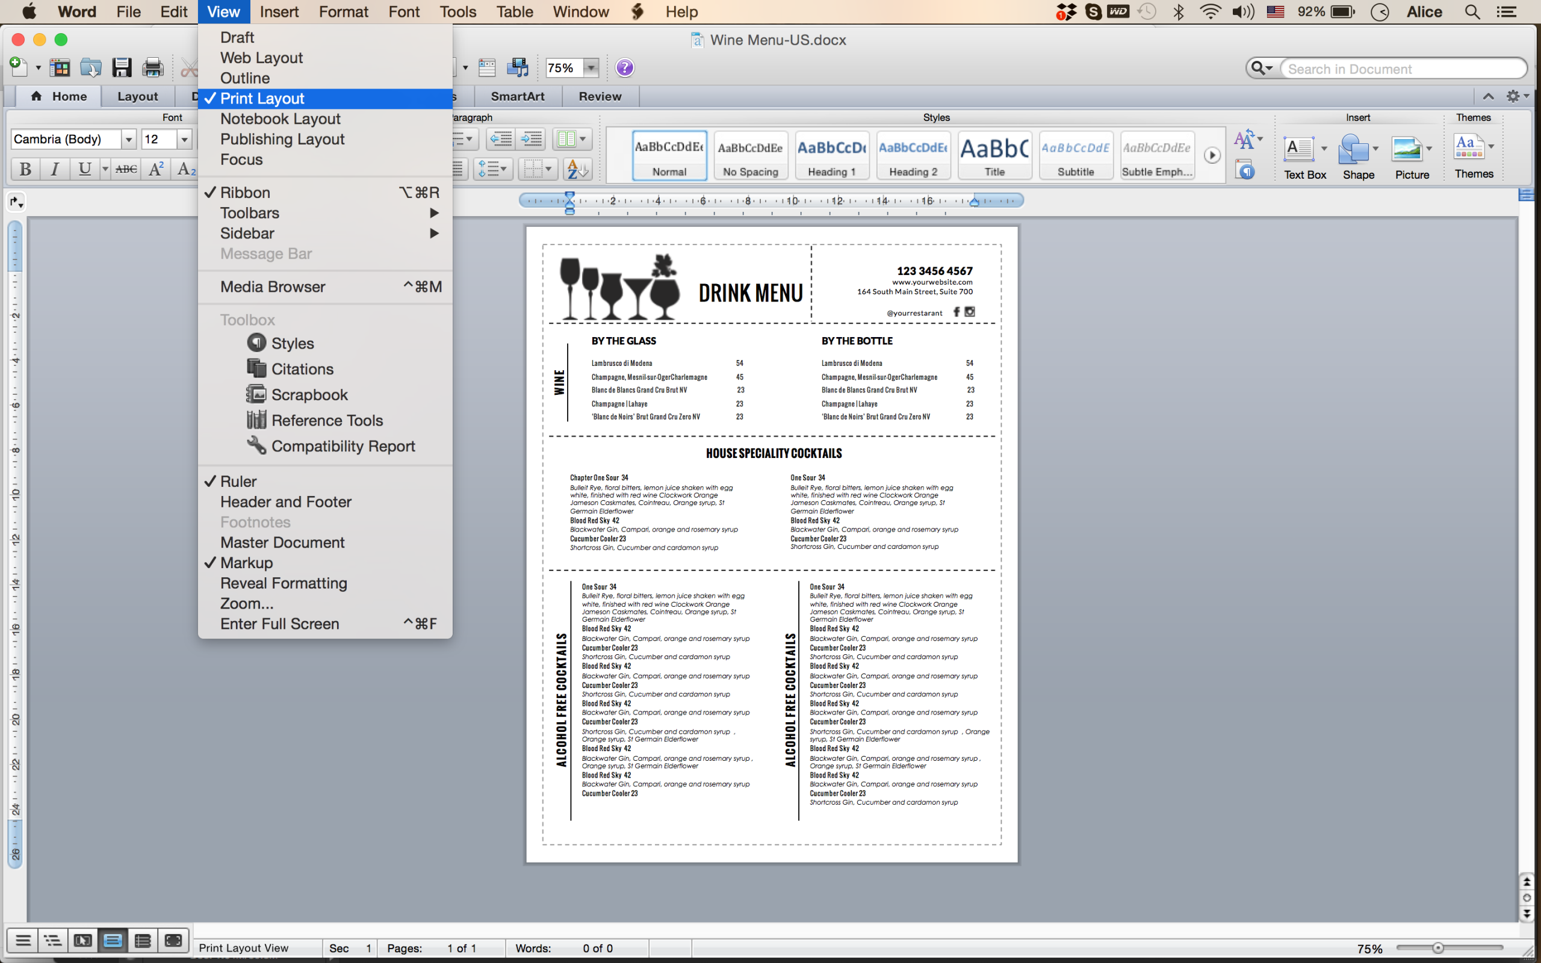Open the ruler tab-stop selector
Screen dimensions: 1541x963
point(16,203)
